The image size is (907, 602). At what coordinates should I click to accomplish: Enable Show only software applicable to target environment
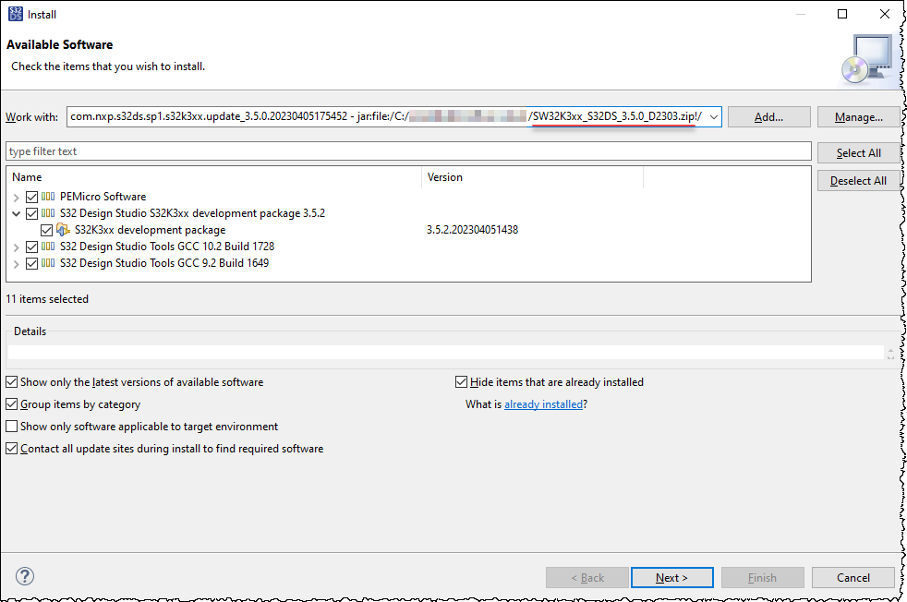tap(12, 427)
